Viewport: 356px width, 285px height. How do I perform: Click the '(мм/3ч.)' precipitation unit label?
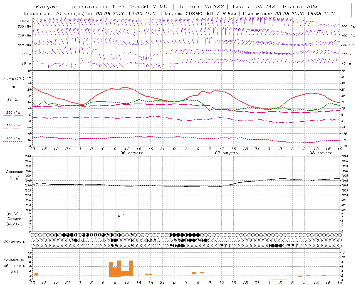click(14, 213)
